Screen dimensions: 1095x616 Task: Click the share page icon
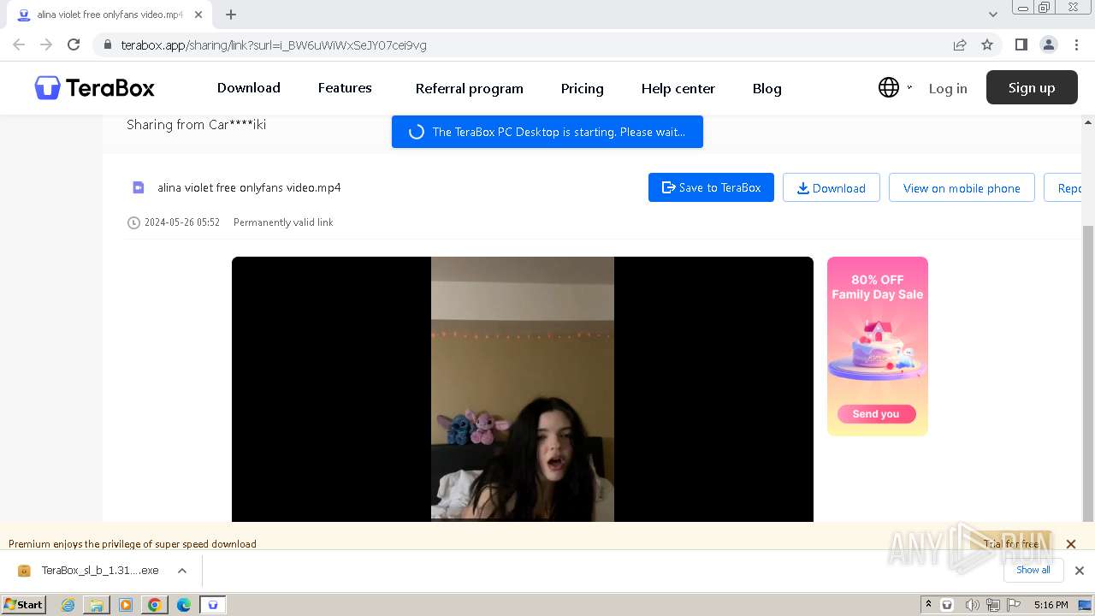tap(960, 44)
